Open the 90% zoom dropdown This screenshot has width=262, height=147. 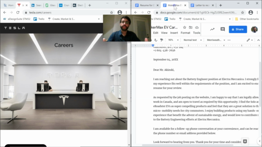tap(173, 40)
